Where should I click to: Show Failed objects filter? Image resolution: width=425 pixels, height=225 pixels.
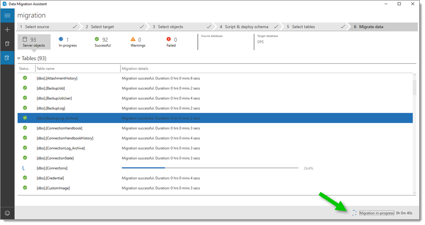click(171, 42)
